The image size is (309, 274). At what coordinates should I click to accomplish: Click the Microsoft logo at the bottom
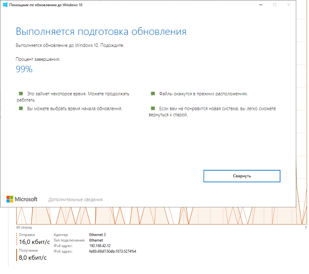(x=22, y=199)
